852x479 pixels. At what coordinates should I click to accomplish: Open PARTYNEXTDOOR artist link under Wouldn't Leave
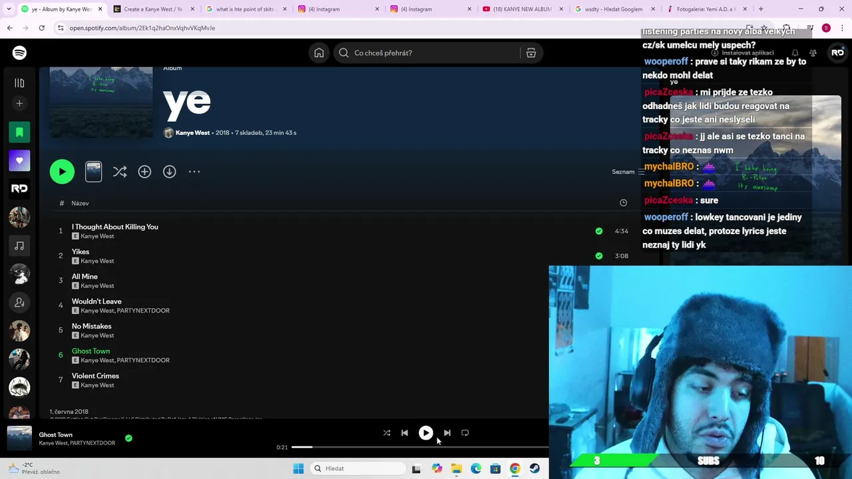[143, 311]
